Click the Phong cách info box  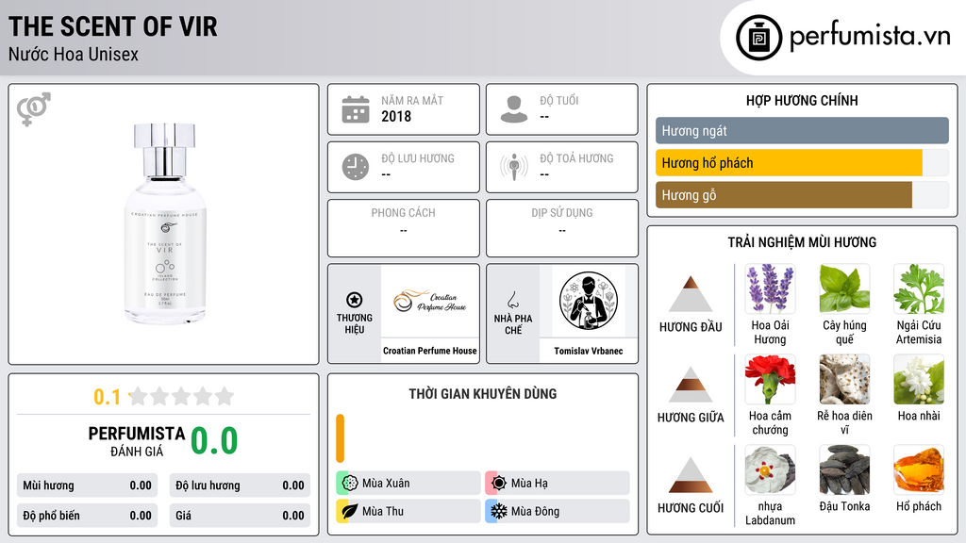pyautogui.click(x=404, y=228)
